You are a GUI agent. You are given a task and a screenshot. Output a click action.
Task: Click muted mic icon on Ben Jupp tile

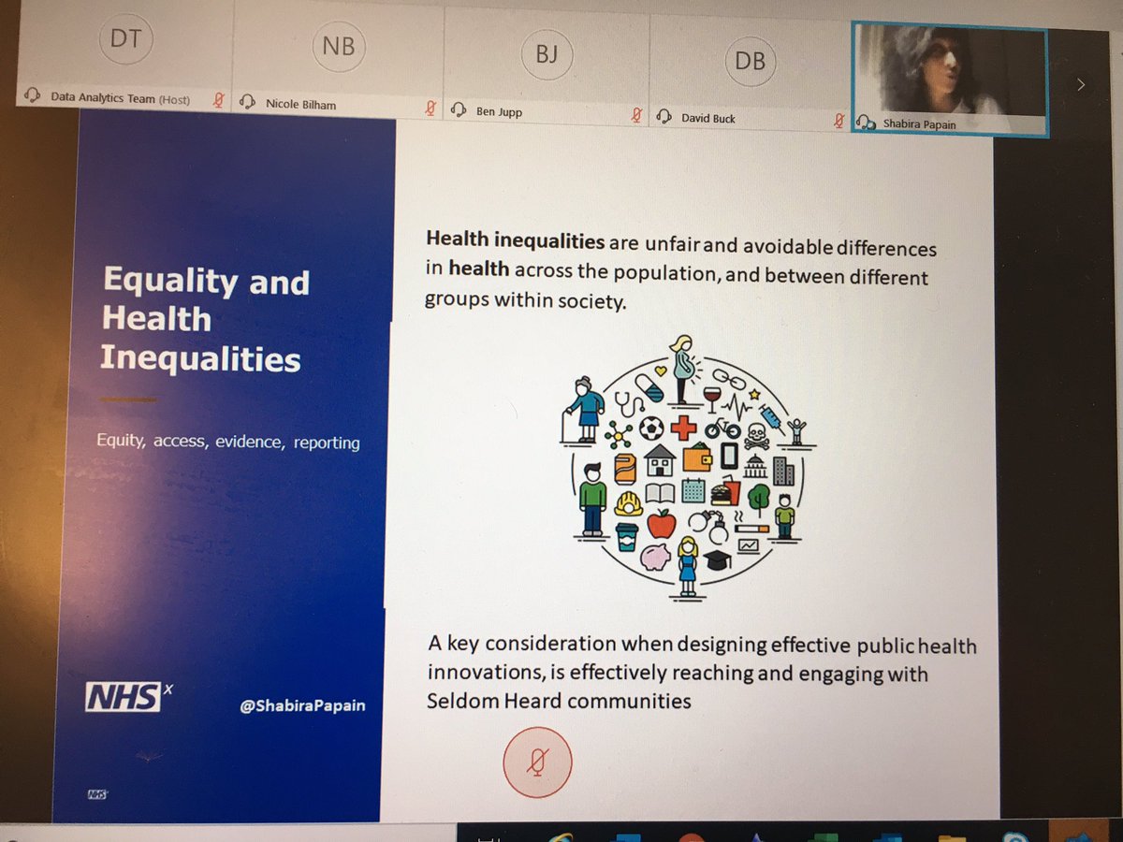[x=636, y=114]
